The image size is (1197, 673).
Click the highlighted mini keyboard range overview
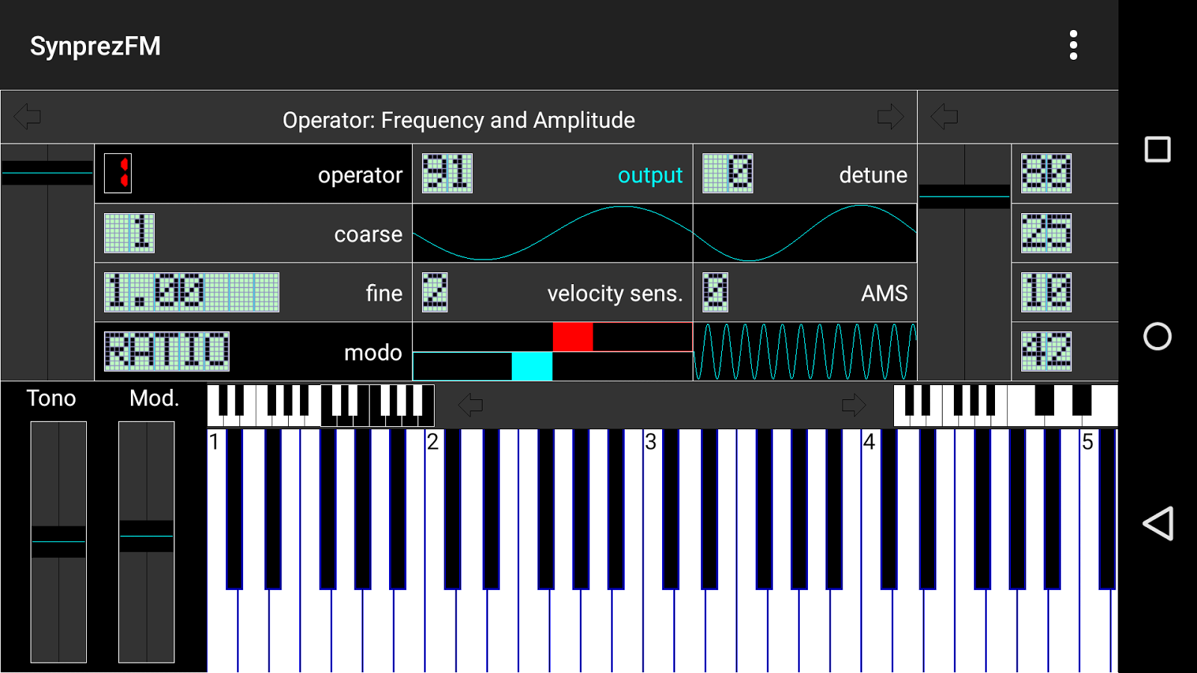coord(378,405)
